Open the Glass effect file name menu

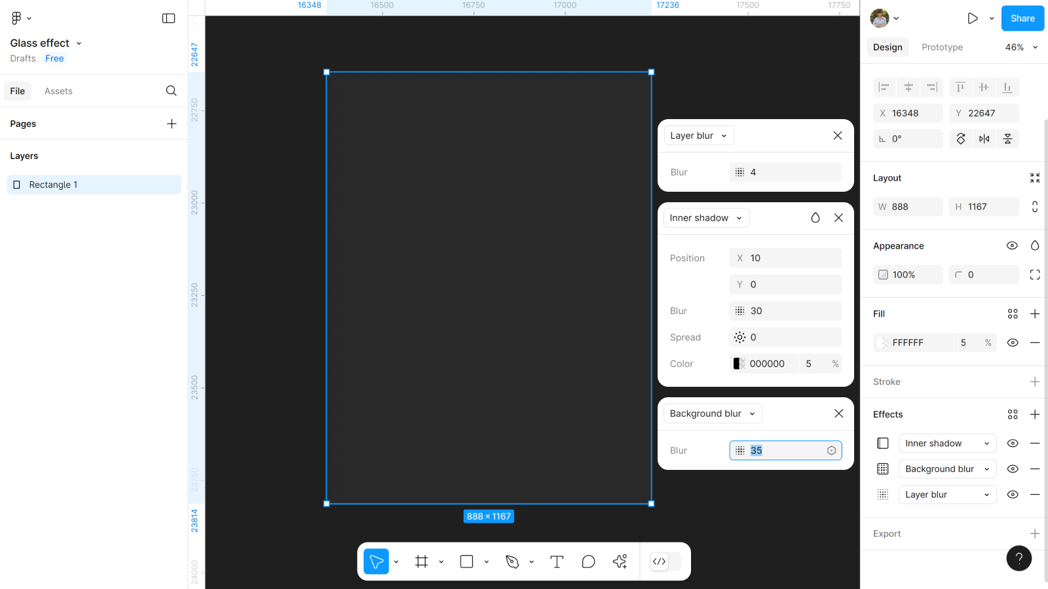(x=46, y=43)
